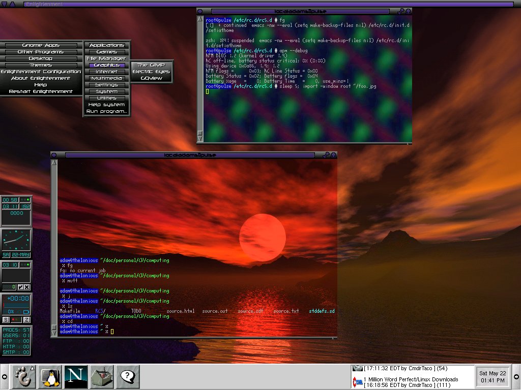521x390 pixels.
Task: Choose Internet in the applications menu
Action: [x=107, y=72]
